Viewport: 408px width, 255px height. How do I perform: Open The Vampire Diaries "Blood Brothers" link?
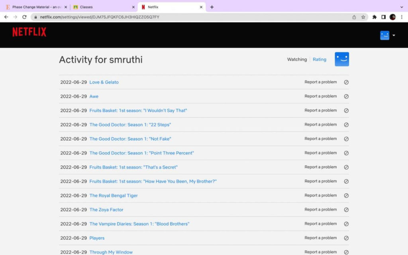(139, 224)
